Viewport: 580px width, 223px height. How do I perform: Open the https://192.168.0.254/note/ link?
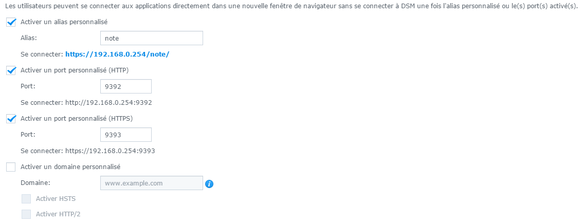[117, 54]
